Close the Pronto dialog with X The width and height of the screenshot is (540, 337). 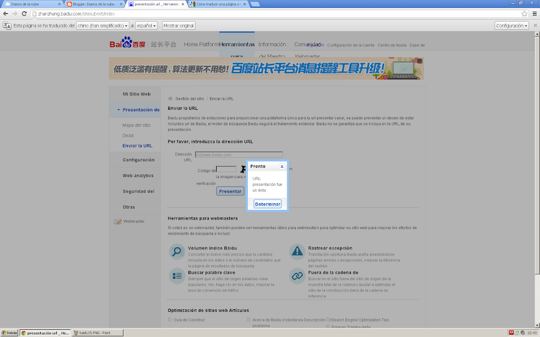tap(282, 166)
